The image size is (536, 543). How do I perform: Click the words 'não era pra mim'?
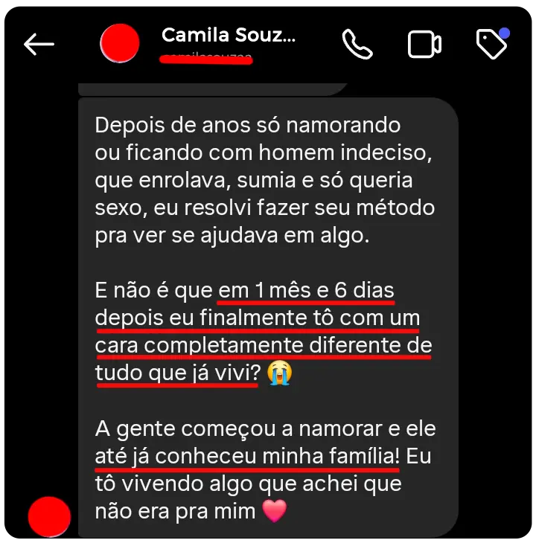(175, 511)
